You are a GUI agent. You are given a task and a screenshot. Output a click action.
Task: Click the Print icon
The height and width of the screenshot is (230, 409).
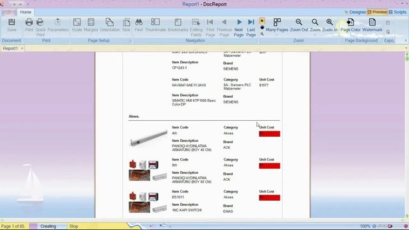click(29, 22)
